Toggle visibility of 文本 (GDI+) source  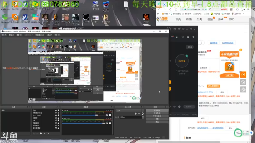[56, 115]
